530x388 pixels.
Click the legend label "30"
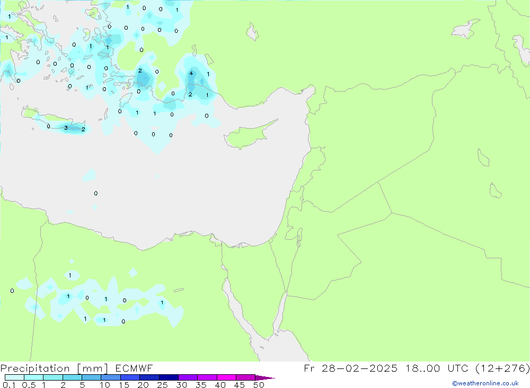181,385
